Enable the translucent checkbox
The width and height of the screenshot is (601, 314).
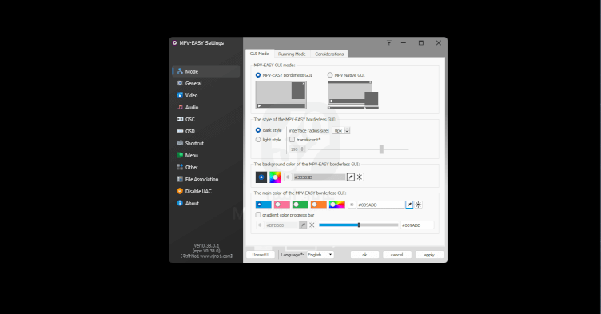[x=292, y=140]
